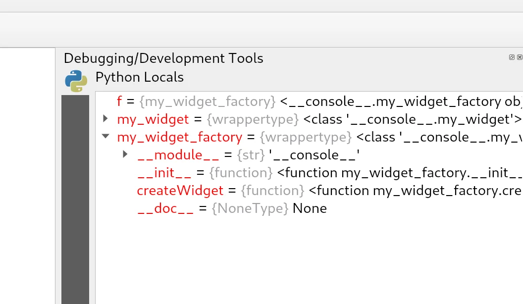Expand the my_widget variable
Image resolution: width=523 pixels, height=304 pixels.
(105, 119)
